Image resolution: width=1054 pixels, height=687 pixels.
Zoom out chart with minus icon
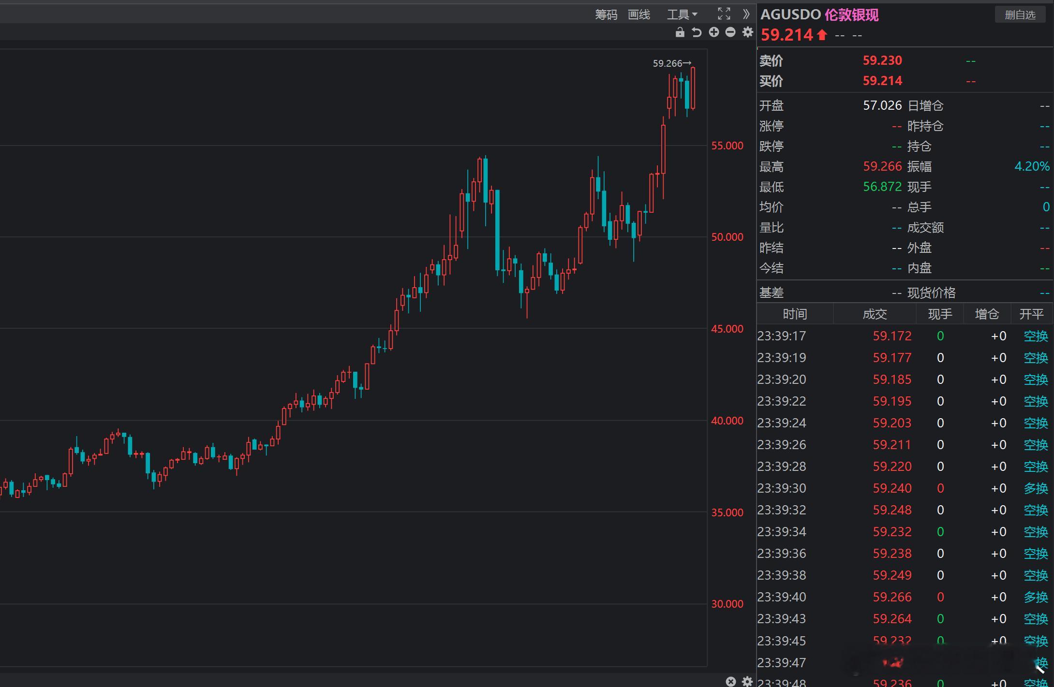(730, 32)
